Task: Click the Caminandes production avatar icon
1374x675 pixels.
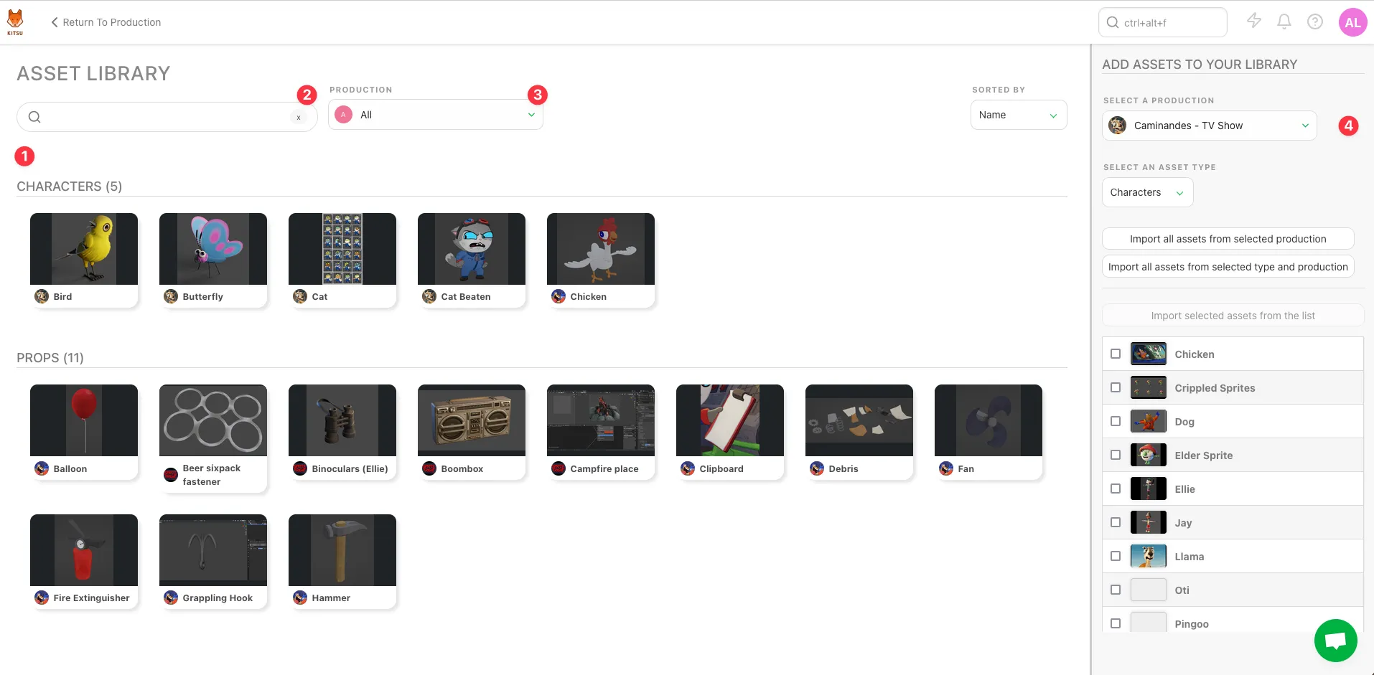Action: (1118, 126)
